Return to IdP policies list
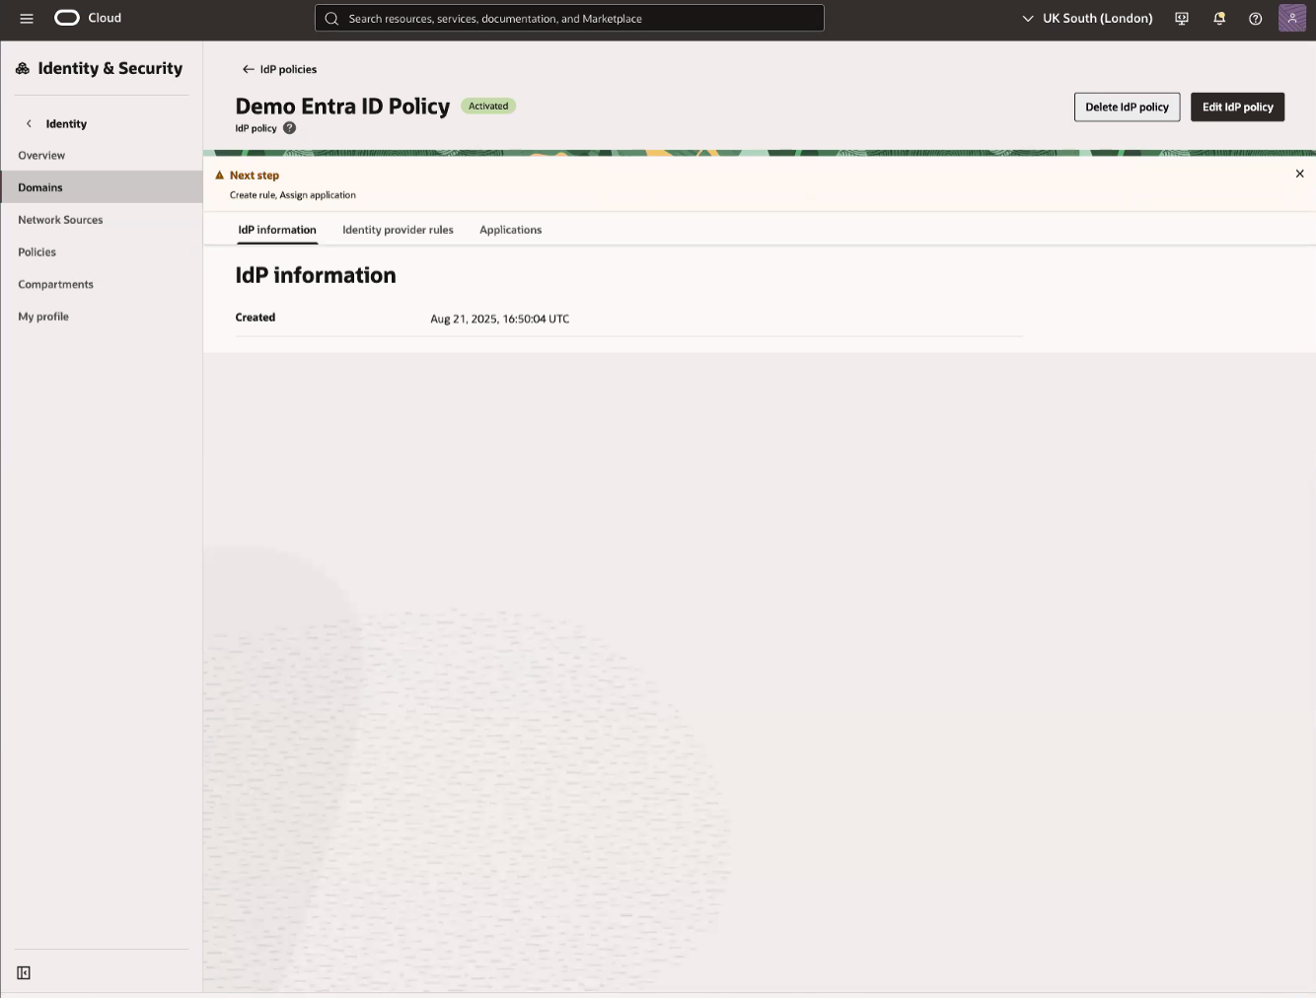The height and width of the screenshot is (998, 1316). click(x=279, y=69)
